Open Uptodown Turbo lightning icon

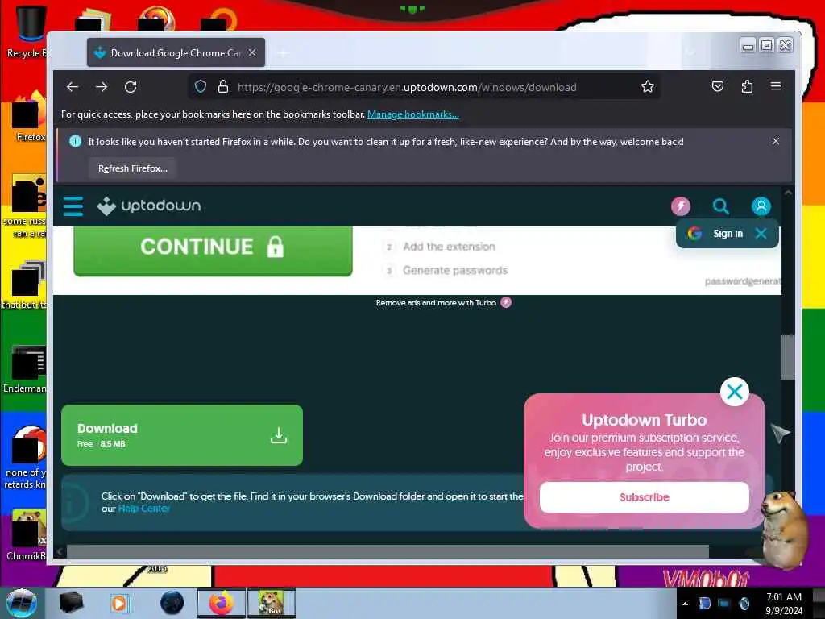click(681, 206)
